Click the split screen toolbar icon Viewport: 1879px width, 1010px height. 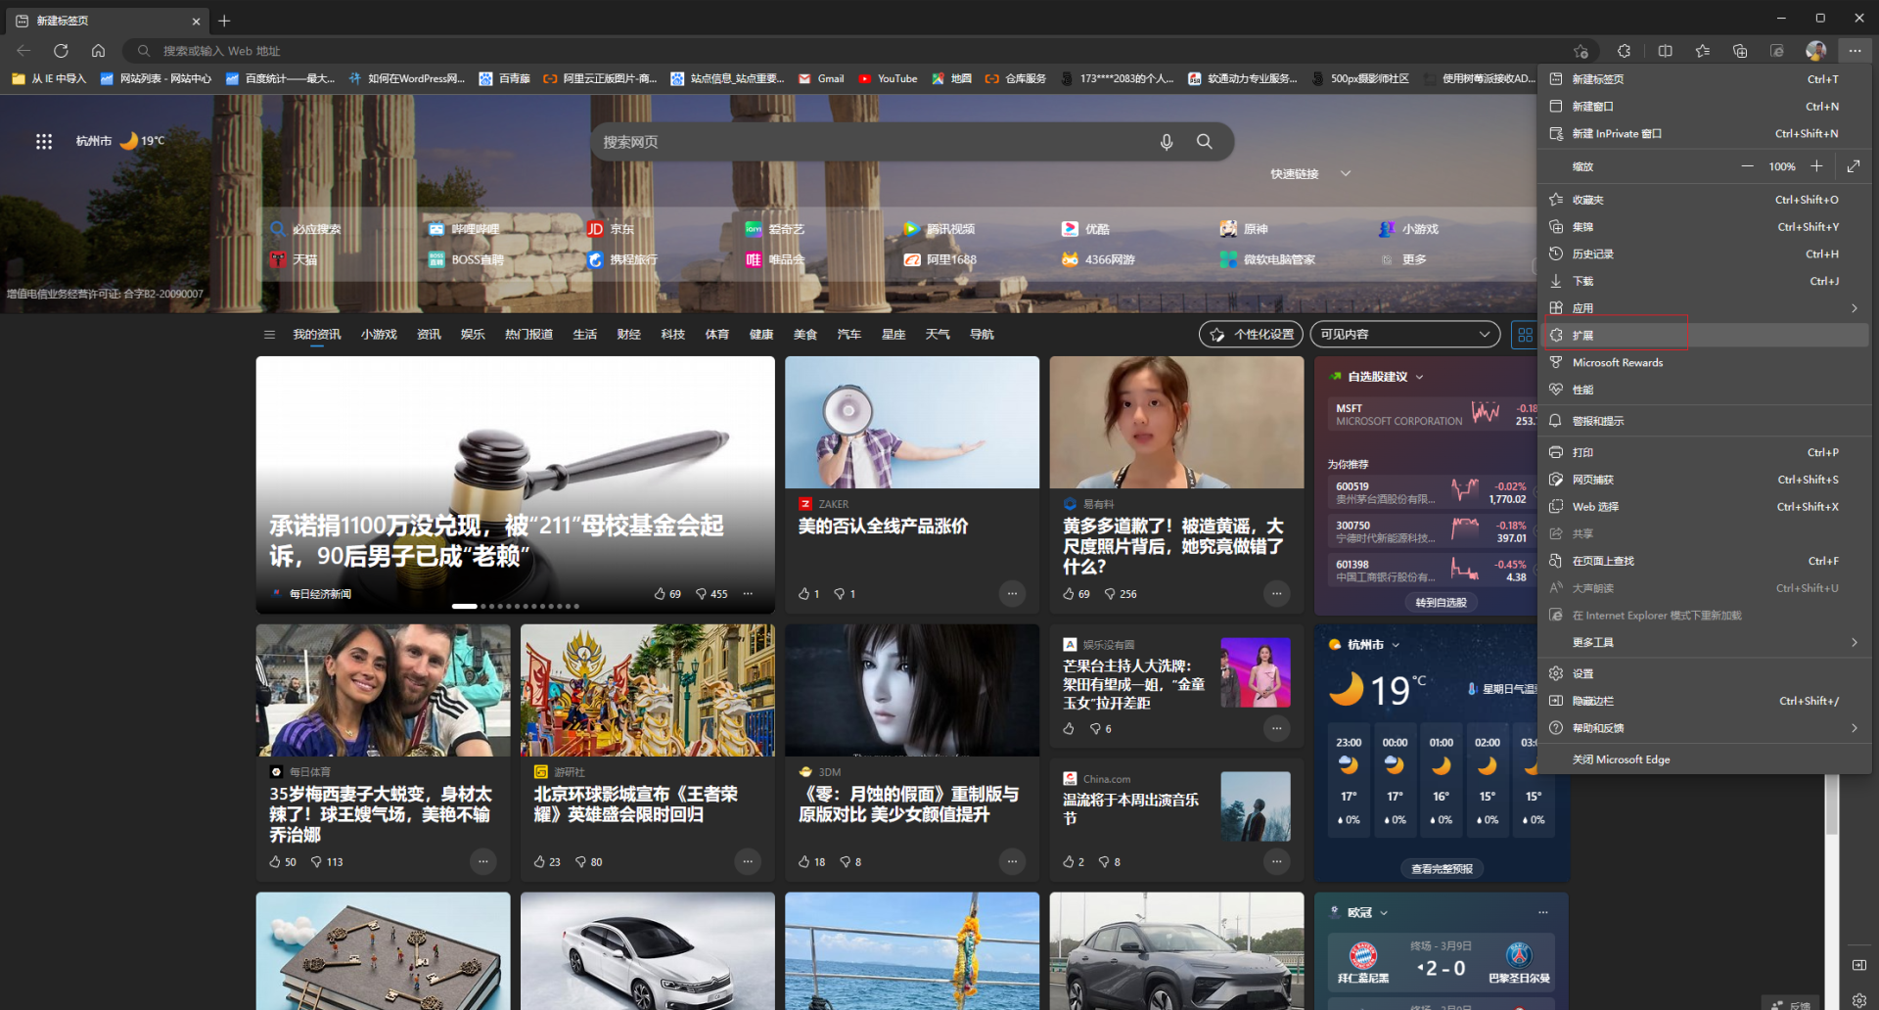tap(1665, 51)
